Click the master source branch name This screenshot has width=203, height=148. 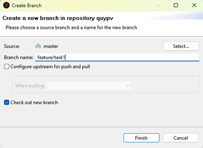(51, 46)
